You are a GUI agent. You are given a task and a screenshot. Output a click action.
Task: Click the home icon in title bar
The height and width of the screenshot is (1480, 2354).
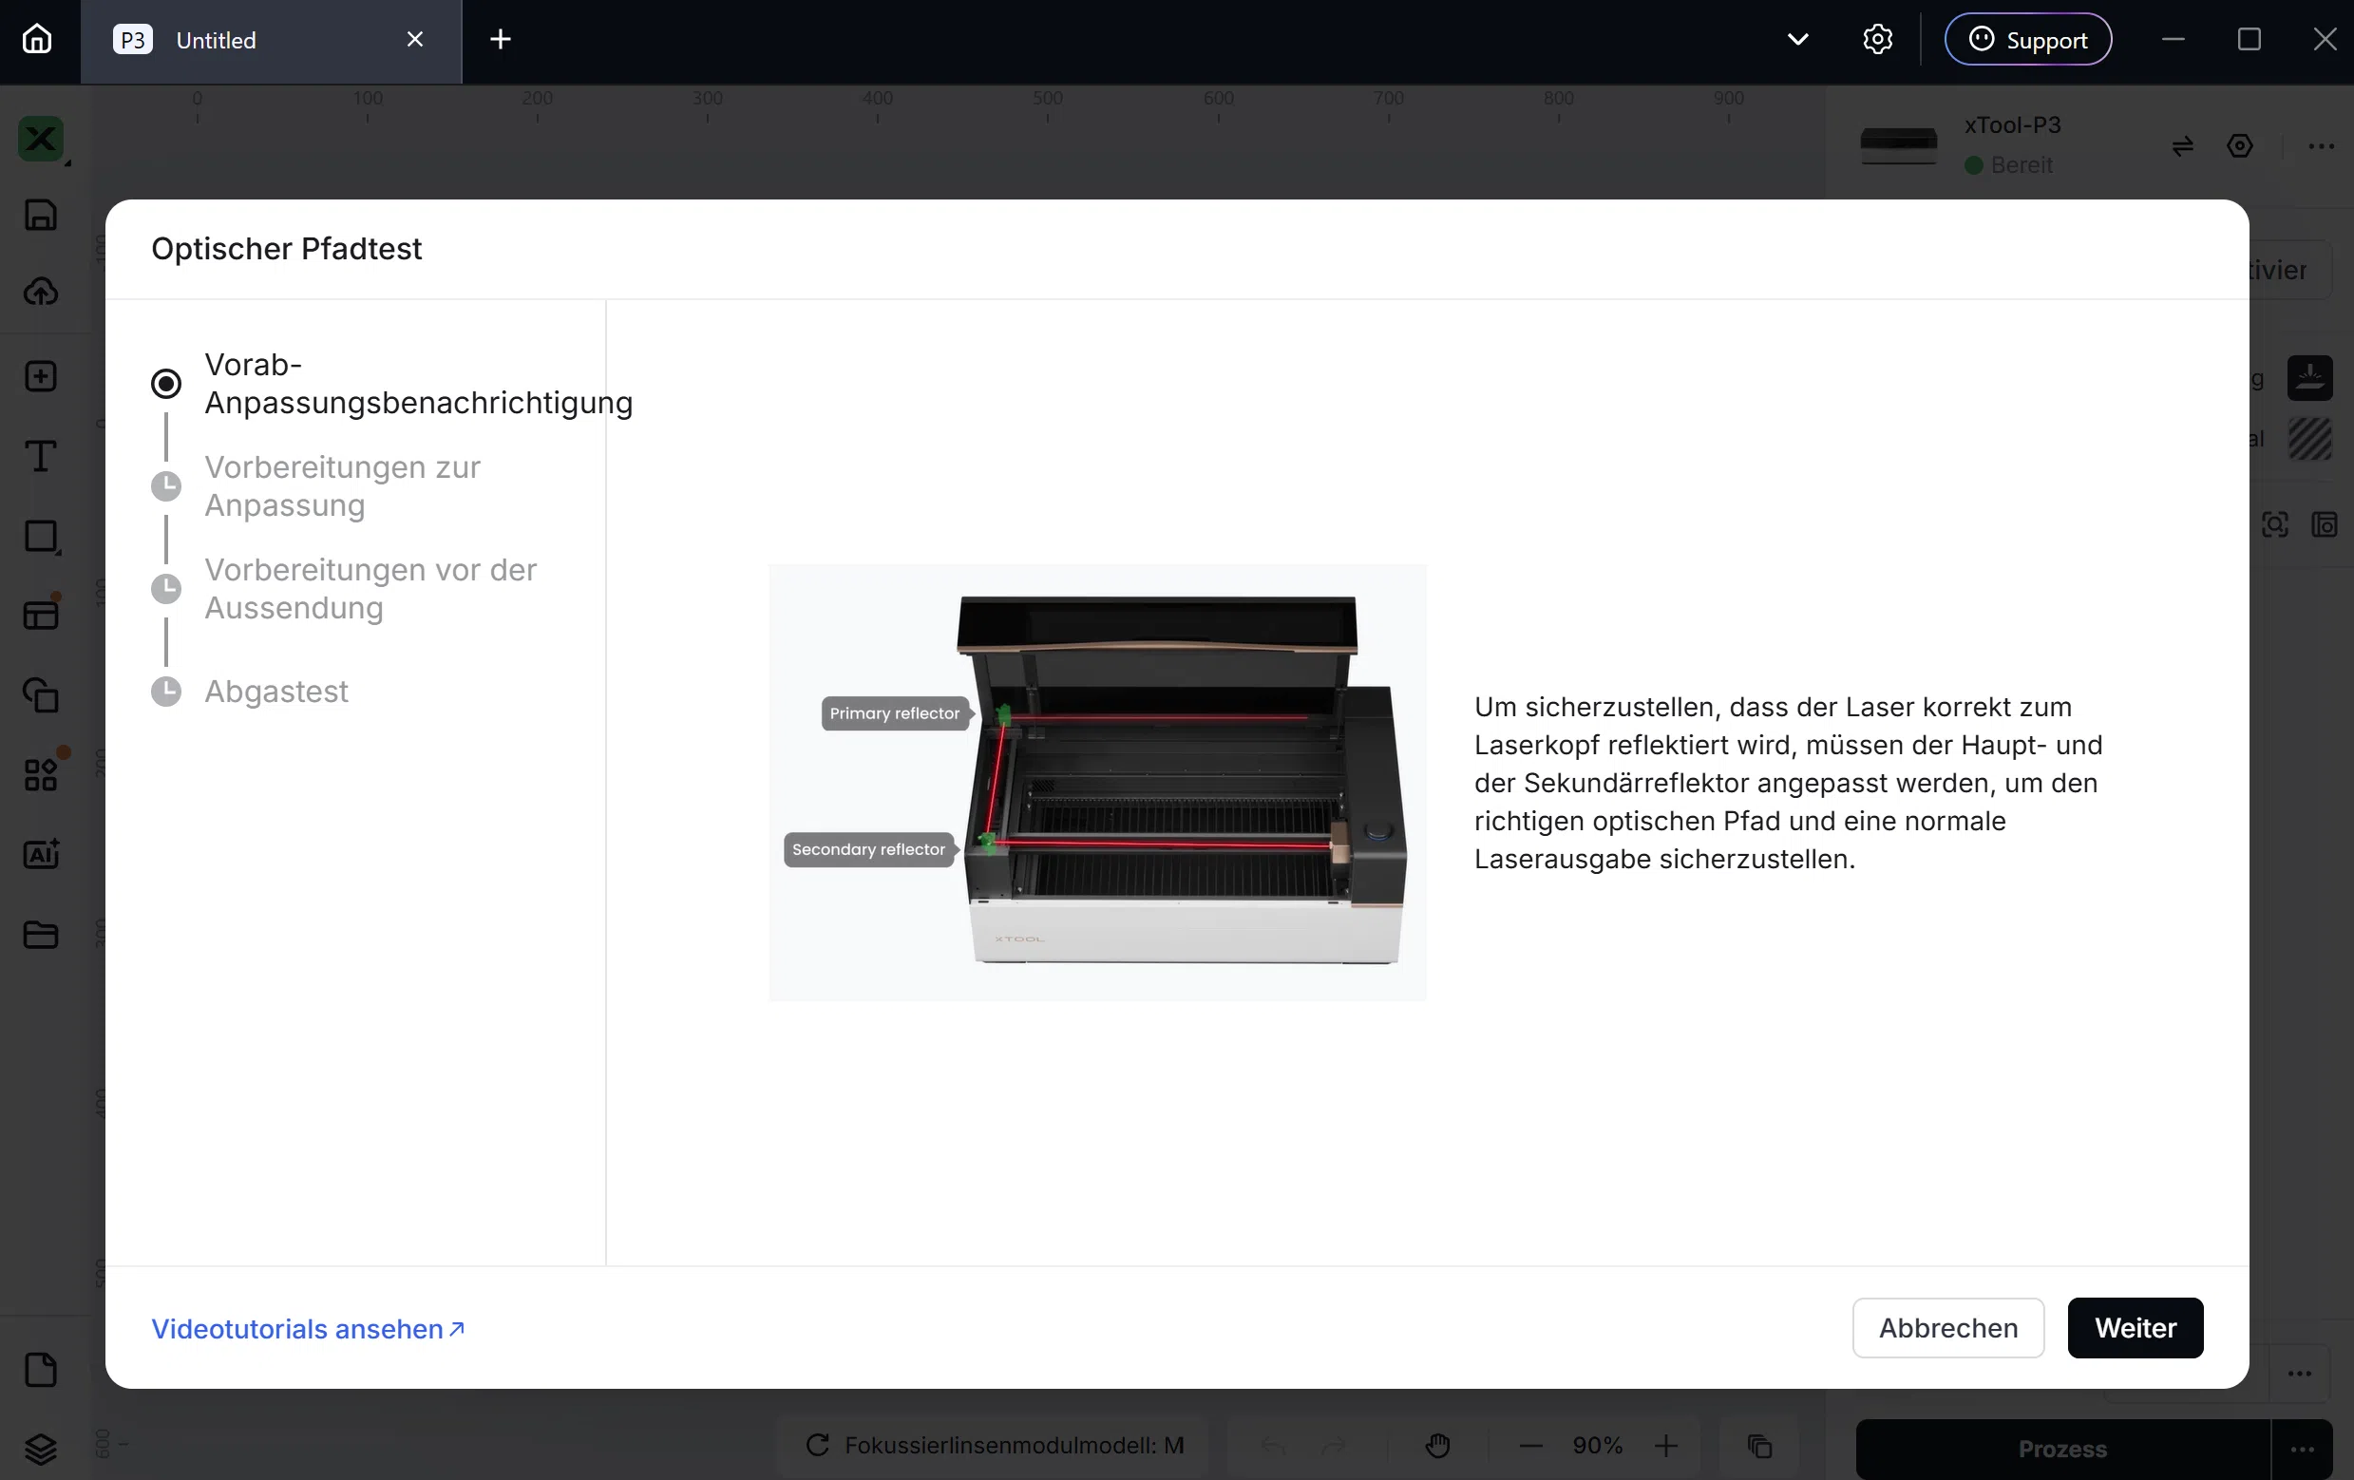(37, 39)
